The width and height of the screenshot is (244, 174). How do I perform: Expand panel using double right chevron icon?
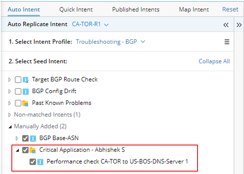(239, 25)
